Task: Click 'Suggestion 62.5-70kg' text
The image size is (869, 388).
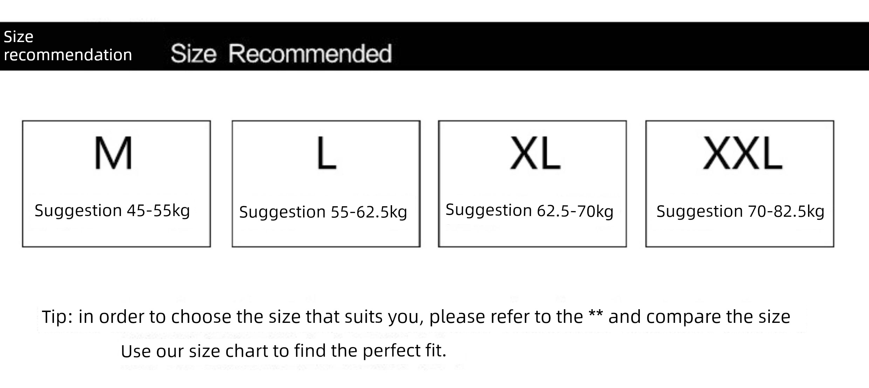Action: [x=529, y=211]
